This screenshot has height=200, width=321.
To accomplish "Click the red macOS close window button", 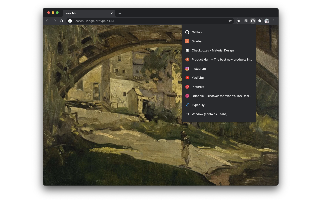I will pyautogui.click(x=49, y=13).
